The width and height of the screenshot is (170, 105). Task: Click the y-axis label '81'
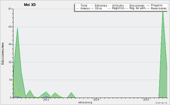[x=10, y=9]
